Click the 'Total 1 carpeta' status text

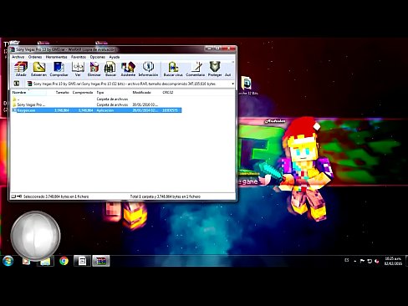pyautogui.click(x=166, y=196)
